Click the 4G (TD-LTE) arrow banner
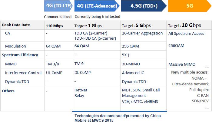 (58, 6)
